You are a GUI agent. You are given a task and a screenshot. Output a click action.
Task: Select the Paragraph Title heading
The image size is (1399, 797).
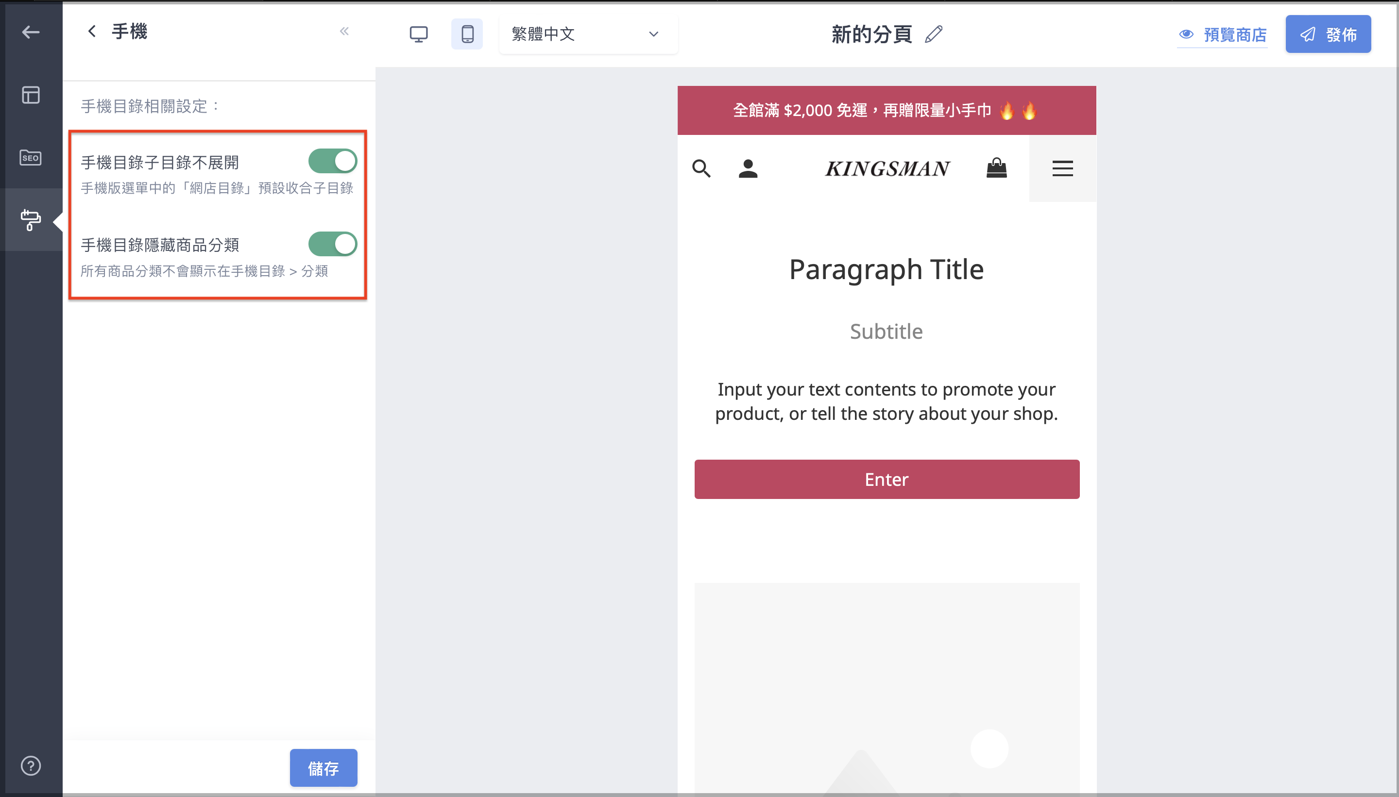point(887,270)
